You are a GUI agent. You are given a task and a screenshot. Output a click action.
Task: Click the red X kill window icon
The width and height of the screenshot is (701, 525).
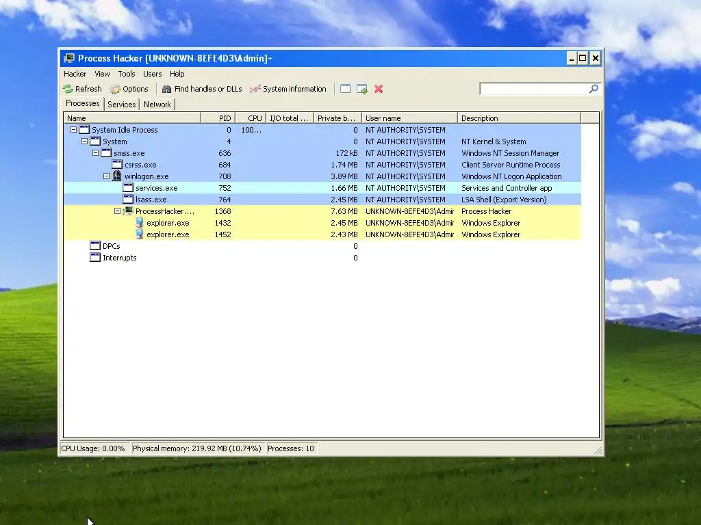point(379,89)
